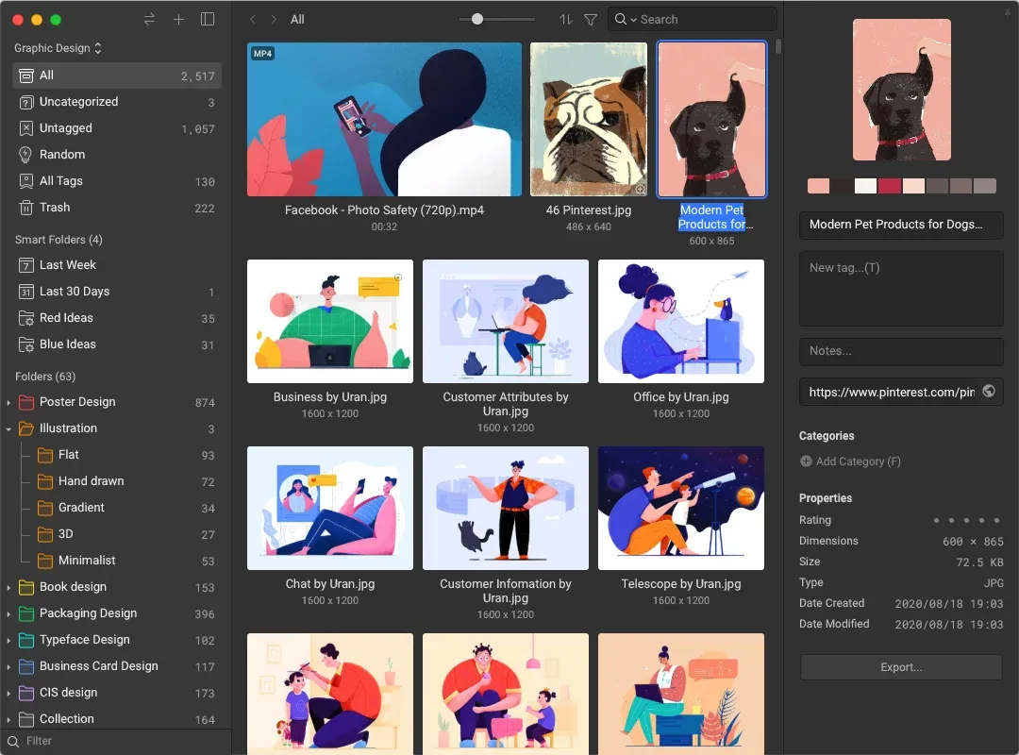The image size is (1019, 755).
Task: Click the search magnifier dropdown
Action: tap(625, 20)
